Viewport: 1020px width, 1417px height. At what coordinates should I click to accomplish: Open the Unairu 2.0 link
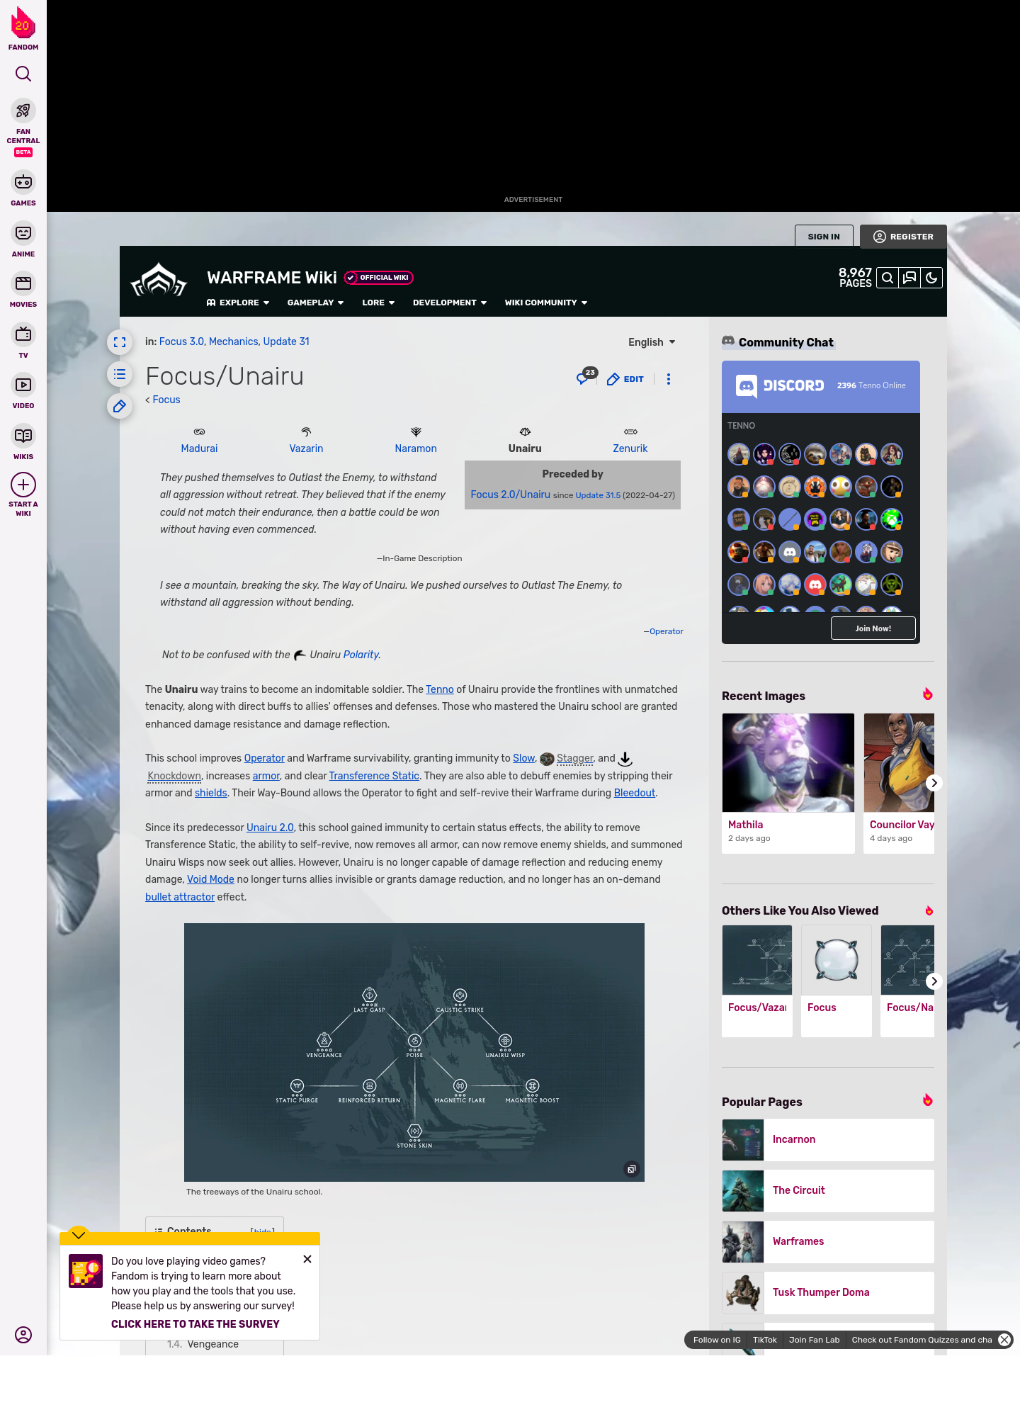pos(270,828)
